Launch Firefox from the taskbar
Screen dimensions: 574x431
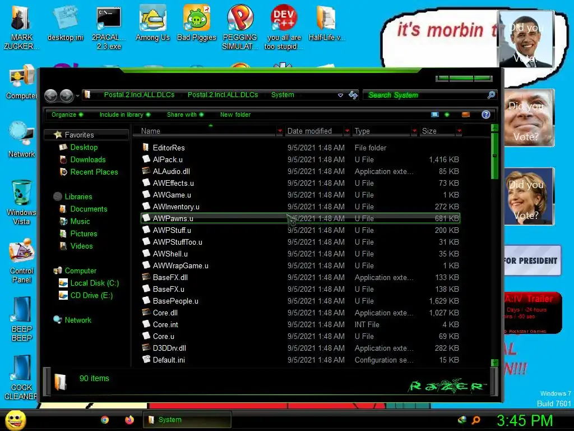[129, 420]
